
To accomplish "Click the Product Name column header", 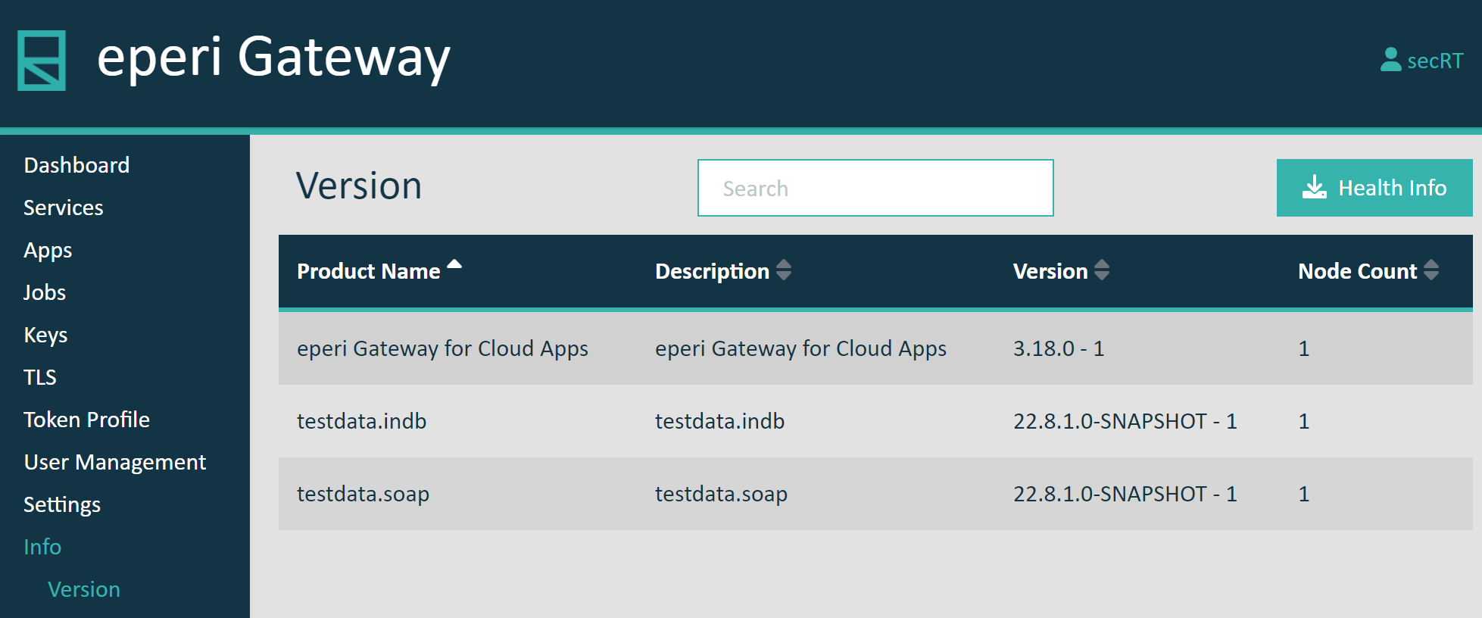I will pyautogui.click(x=369, y=271).
